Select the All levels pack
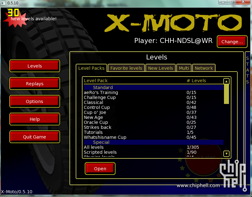Image resolution: width=252 pixels, height=197 pixels. click(x=154, y=147)
